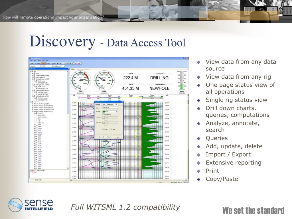The image size is (292, 219).
Task: Select the DBTM channel in the tree
Action: [x=40, y=128]
